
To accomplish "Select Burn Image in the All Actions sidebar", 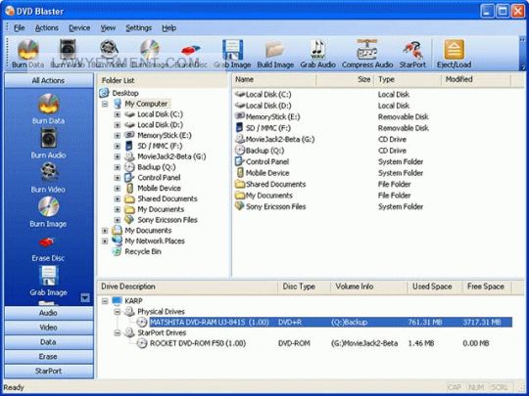I will click(x=48, y=212).
